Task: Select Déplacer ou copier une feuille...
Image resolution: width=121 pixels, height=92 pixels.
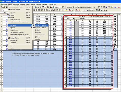Action: point(20,35)
